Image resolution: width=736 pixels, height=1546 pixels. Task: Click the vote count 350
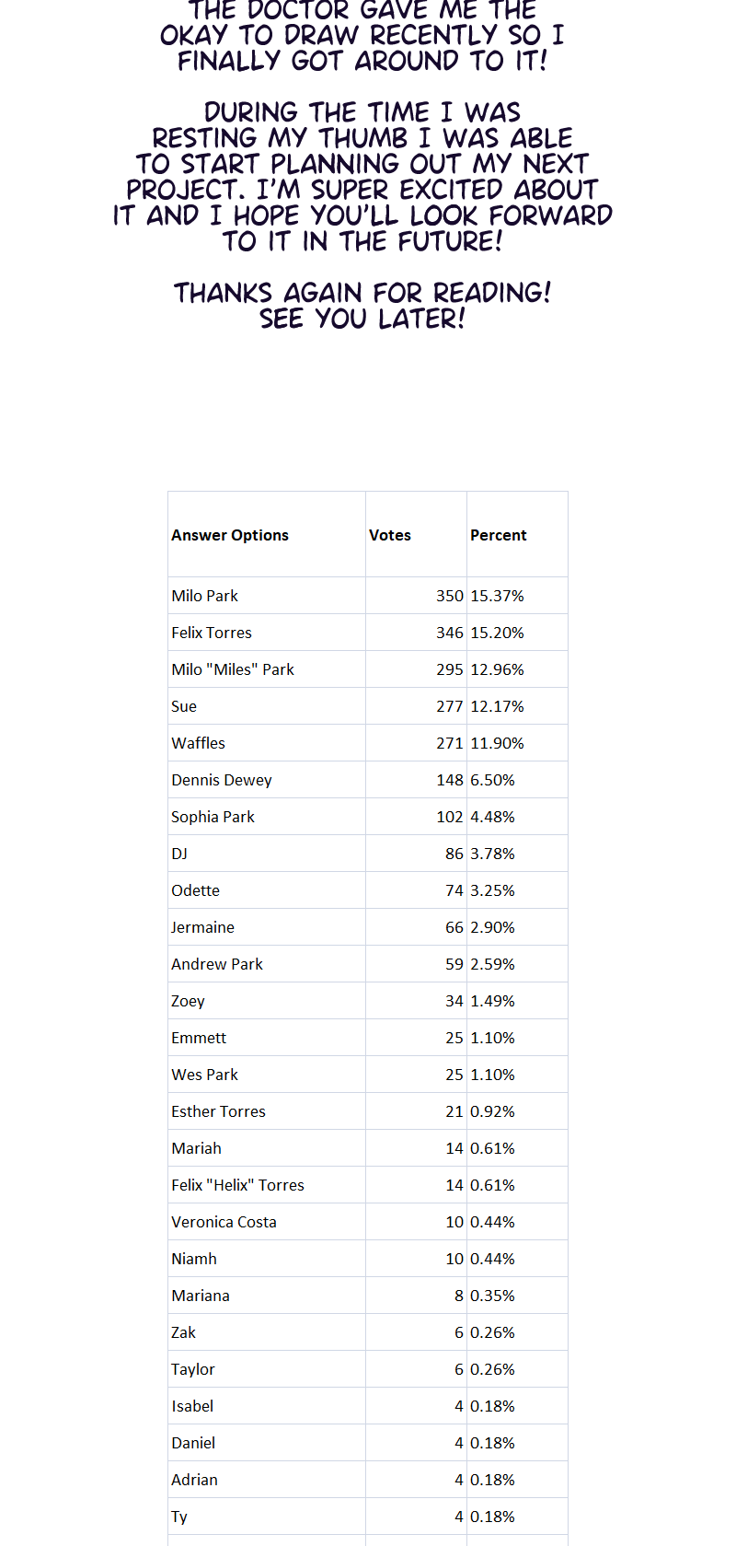(449, 596)
